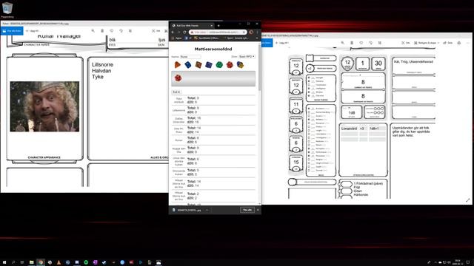The image size is (474, 266).
Task: Crop the image in the left Photos window
Action: pyautogui.click(x=130, y=31)
